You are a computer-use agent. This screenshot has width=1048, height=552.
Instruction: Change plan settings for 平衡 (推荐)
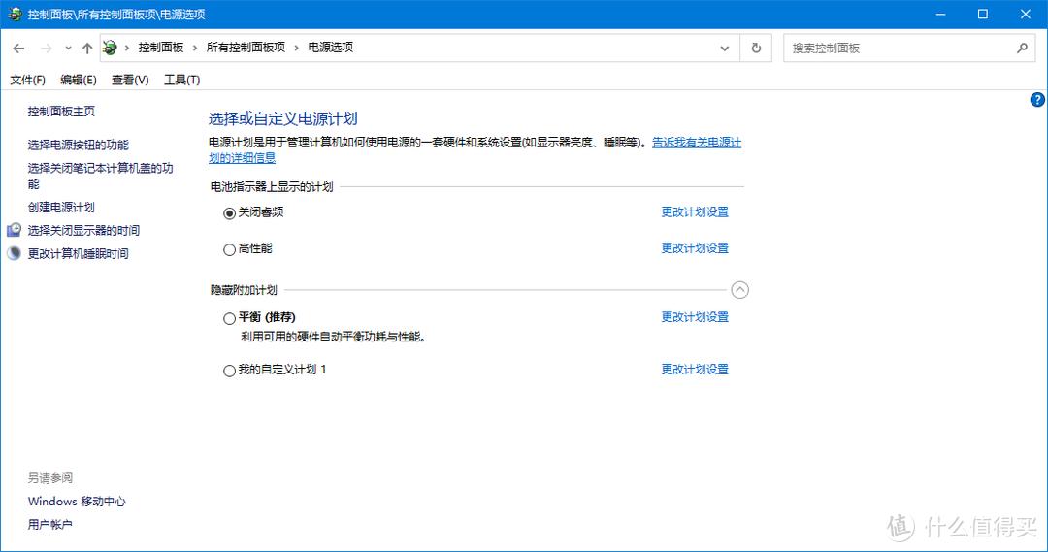[695, 317]
